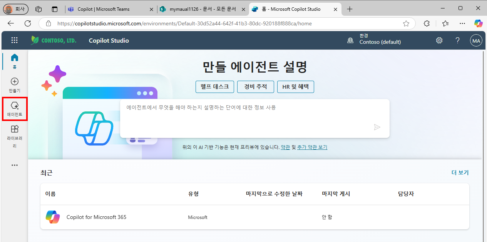
Task: Sort by the 이름 column header
Action: (x=50, y=194)
